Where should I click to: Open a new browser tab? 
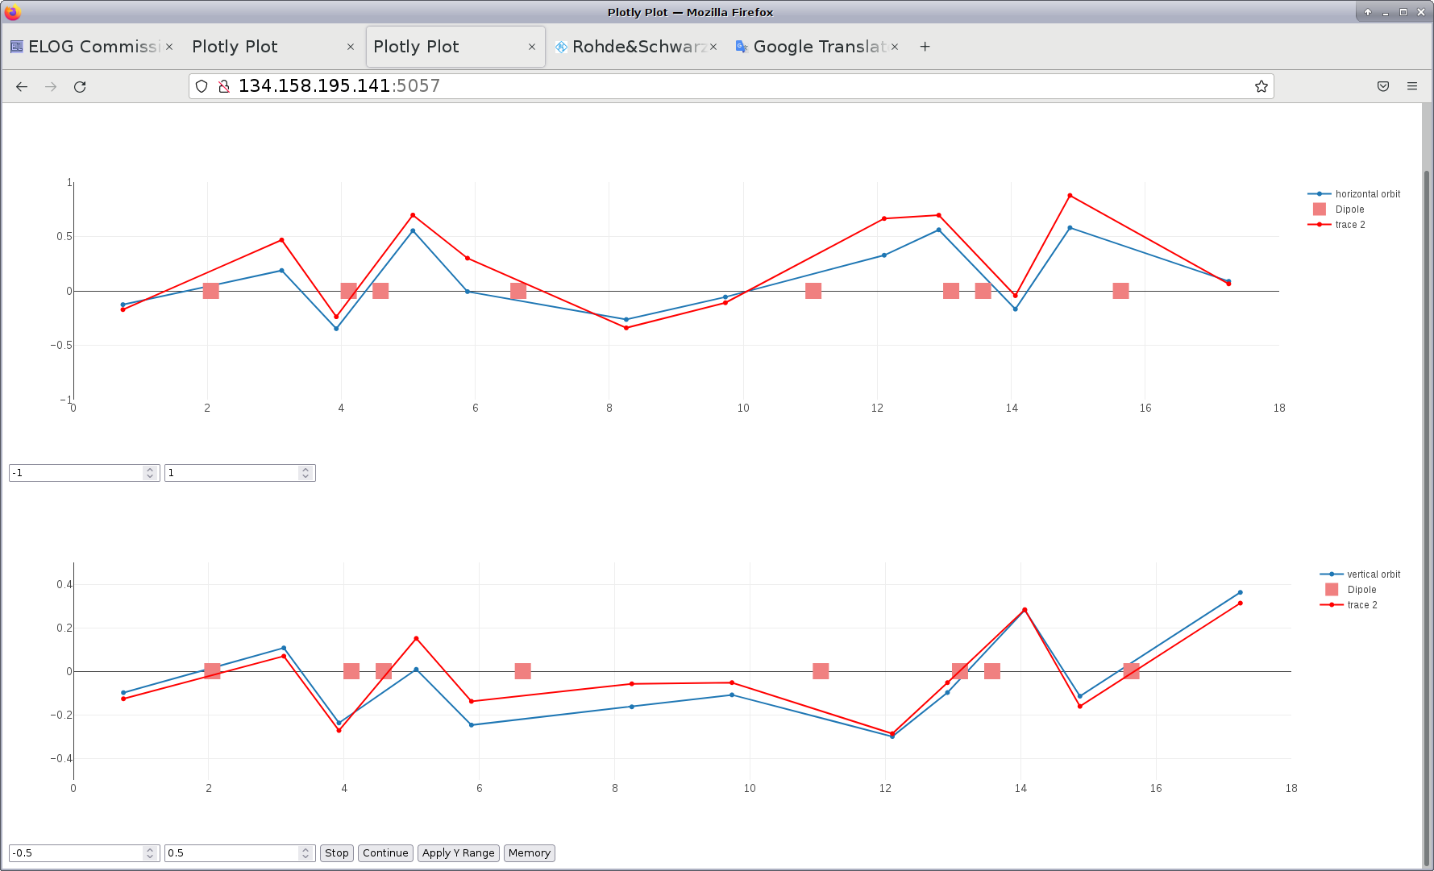925,47
